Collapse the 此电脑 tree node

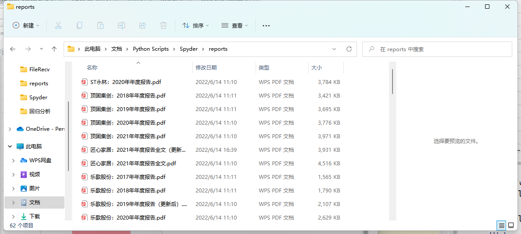[10, 146]
